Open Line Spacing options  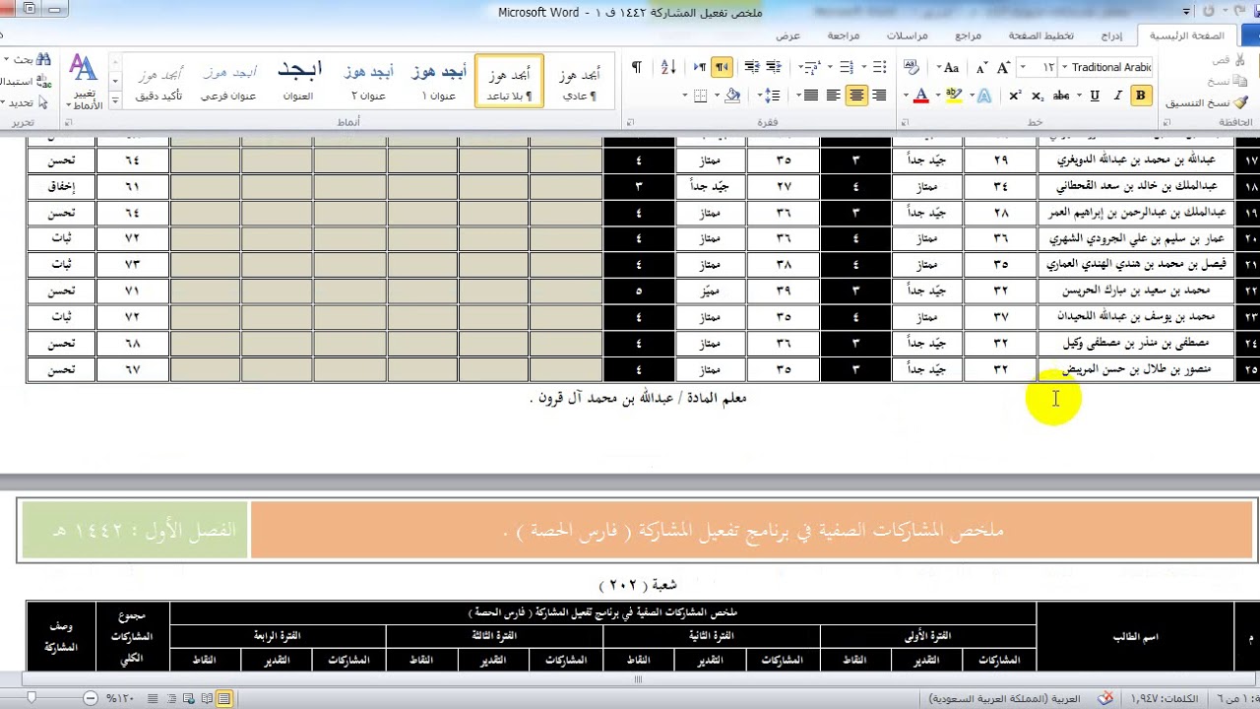772,96
